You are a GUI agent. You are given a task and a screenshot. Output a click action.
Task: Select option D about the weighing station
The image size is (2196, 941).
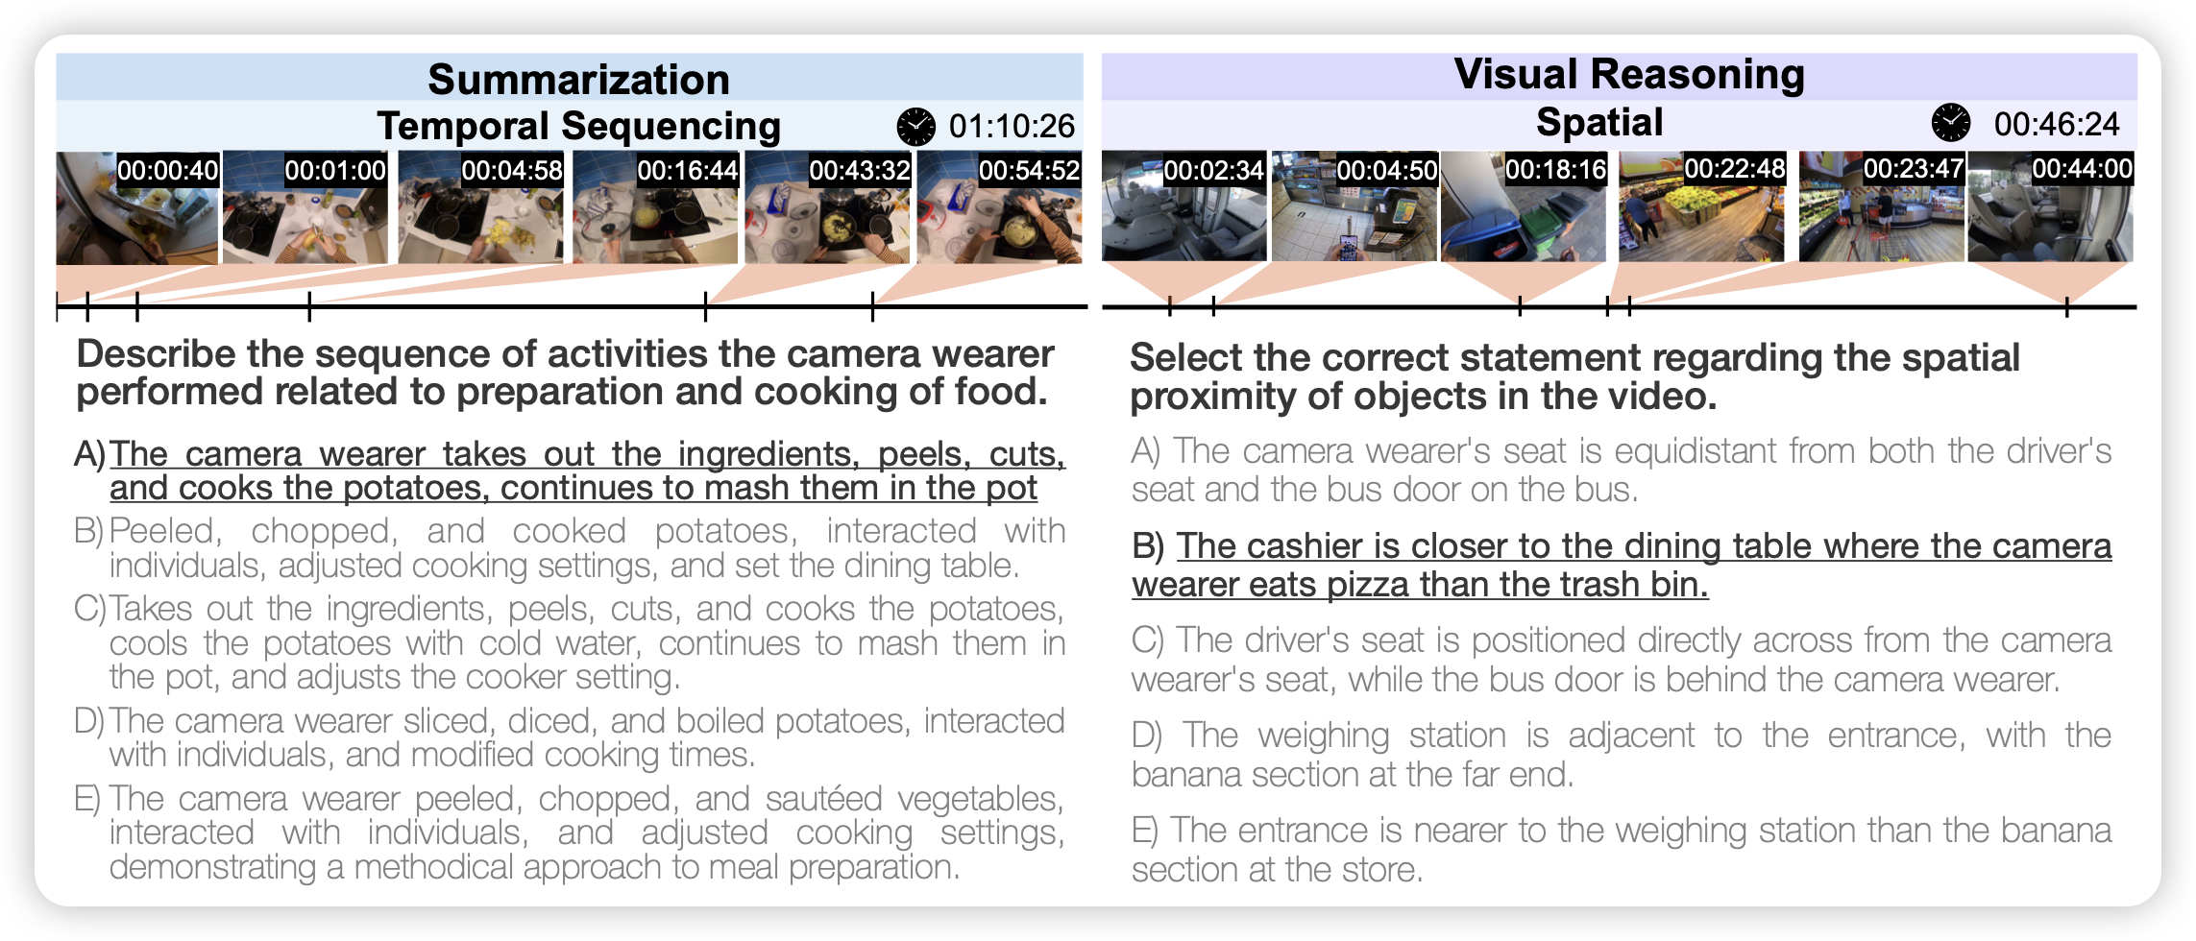1622,754
